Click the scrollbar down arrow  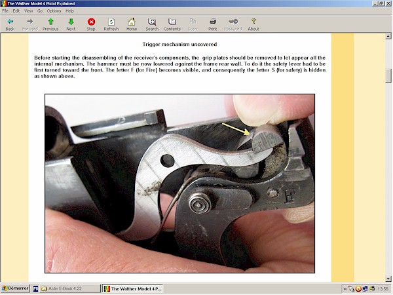pos(388,279)
